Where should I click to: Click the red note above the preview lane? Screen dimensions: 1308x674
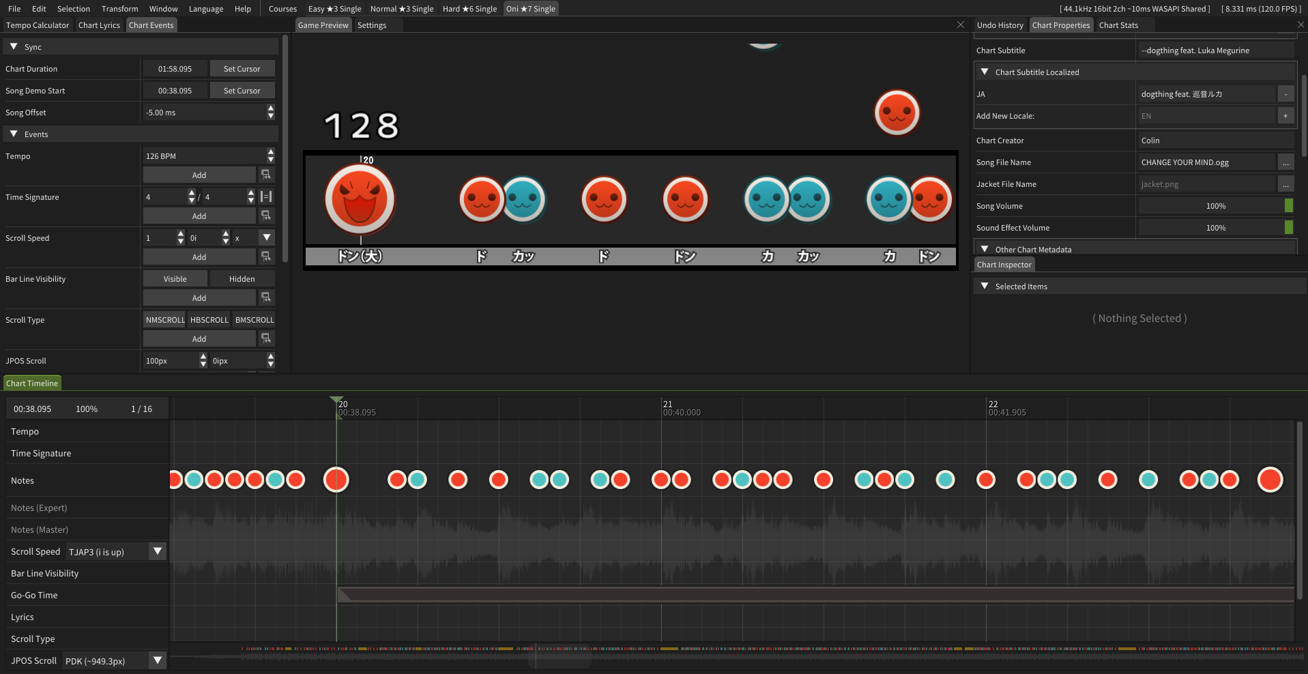point(897,113)
